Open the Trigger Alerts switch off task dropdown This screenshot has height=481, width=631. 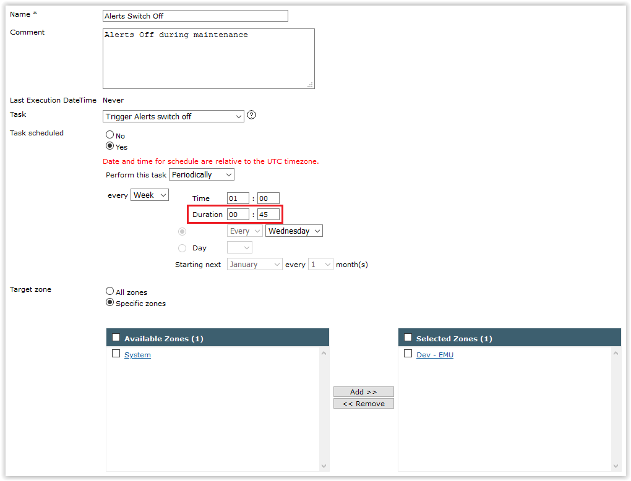(x=173, y=117)
